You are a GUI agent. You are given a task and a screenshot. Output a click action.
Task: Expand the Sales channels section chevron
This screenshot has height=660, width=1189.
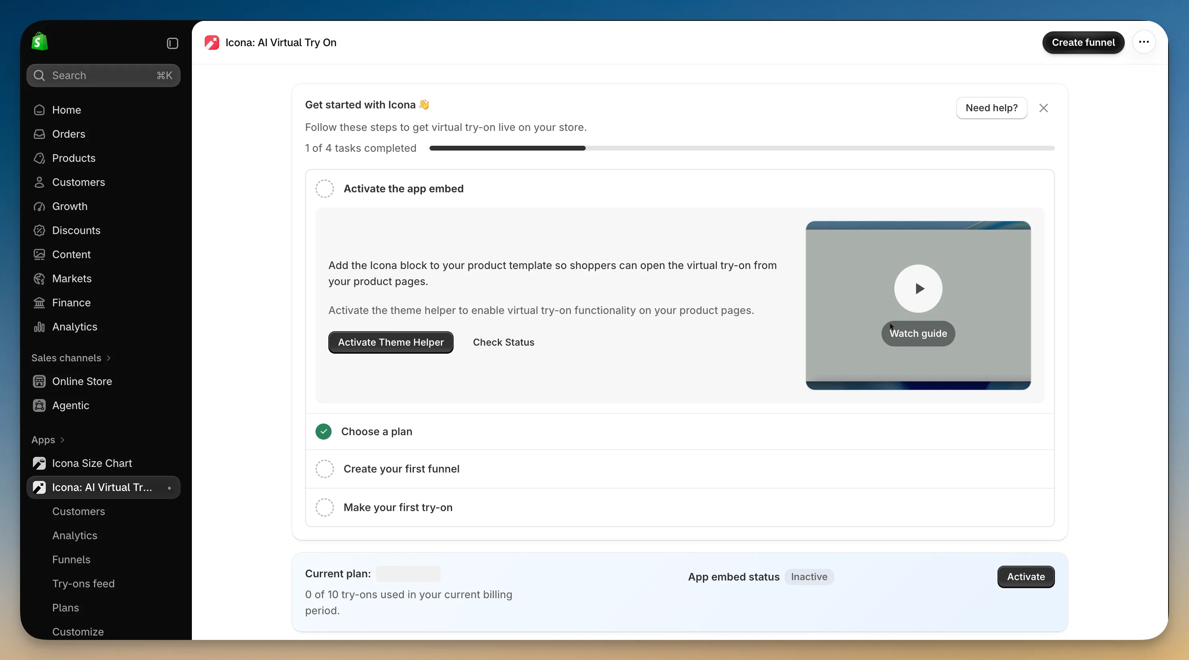[x=108, y=358]
